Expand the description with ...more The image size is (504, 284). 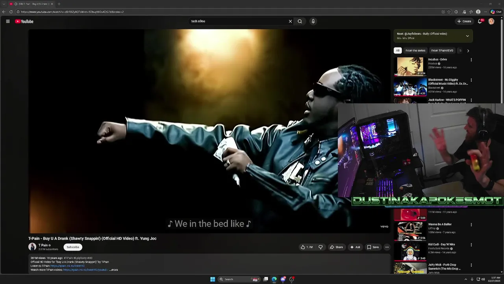pos(113,270)
